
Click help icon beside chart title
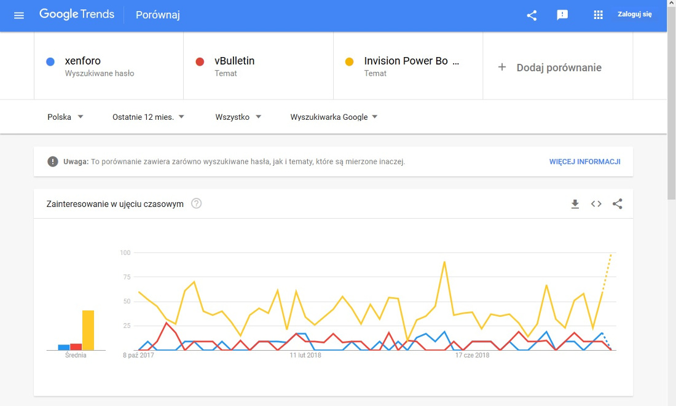coord(197,204)
